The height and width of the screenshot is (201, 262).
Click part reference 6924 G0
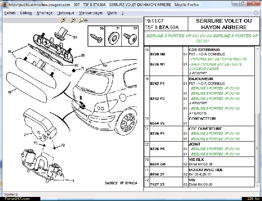158,164
